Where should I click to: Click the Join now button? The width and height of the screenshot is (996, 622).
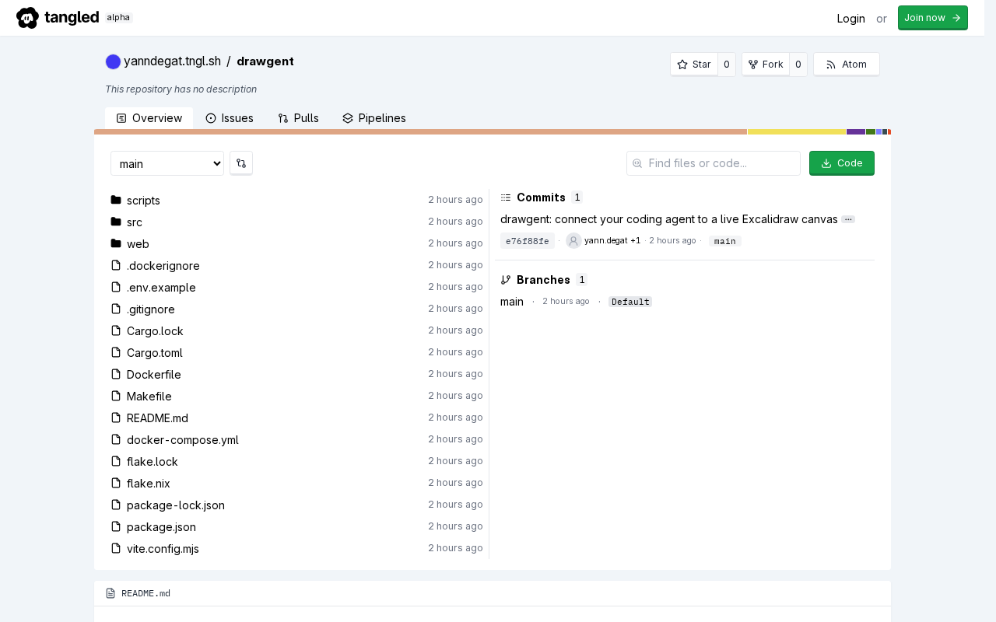tap(933, 18)
